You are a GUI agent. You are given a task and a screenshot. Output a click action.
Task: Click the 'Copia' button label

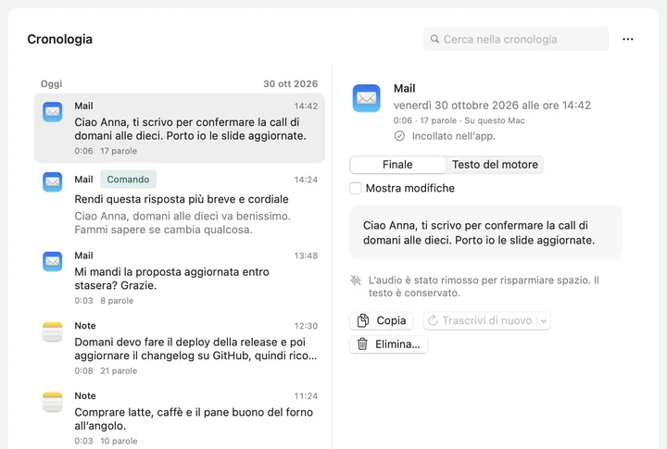[x=391, y=320]
